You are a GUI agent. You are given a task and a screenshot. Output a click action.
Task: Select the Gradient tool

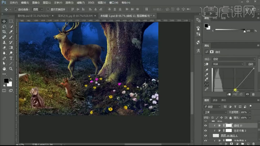tap(11, 48)
